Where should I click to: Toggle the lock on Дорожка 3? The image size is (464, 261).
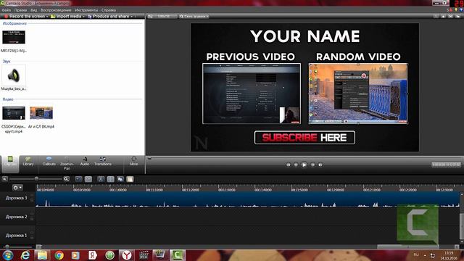pyautogui.click(x=32, y=200)
